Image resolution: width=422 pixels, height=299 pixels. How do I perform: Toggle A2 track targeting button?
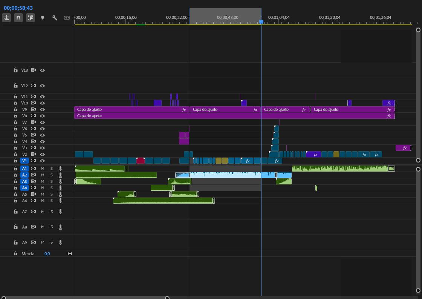(24, 175)
